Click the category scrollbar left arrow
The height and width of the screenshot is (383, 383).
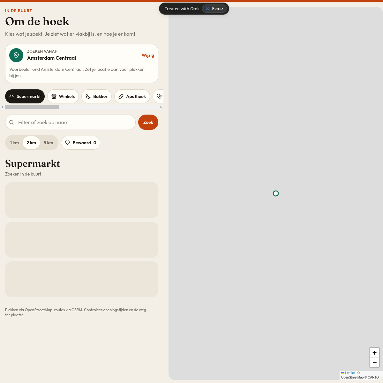pyautogui.click(x=2, y=107)
